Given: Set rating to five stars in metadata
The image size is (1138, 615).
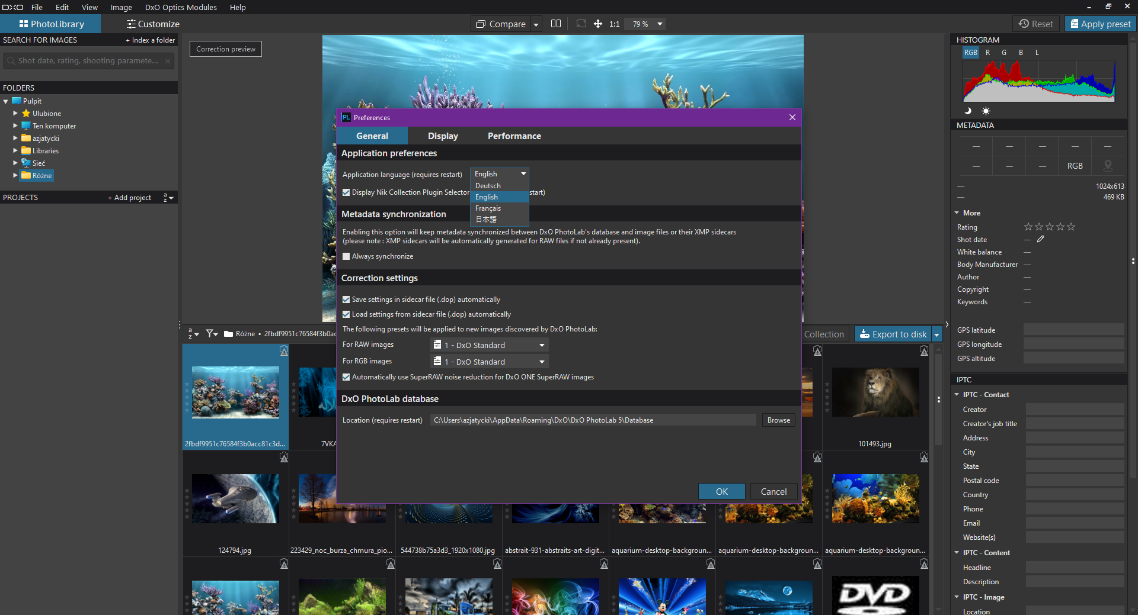Looking at the screenshot, I should pos(1071,227).
